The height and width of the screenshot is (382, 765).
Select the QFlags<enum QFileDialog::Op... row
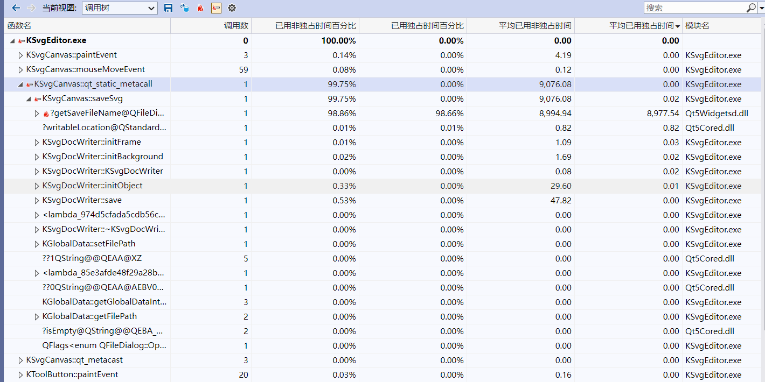point(382,346)
